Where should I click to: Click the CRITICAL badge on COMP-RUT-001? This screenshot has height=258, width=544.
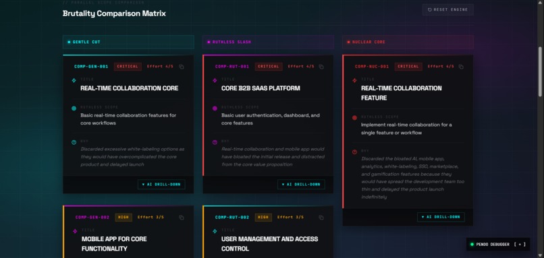[269, 67]
